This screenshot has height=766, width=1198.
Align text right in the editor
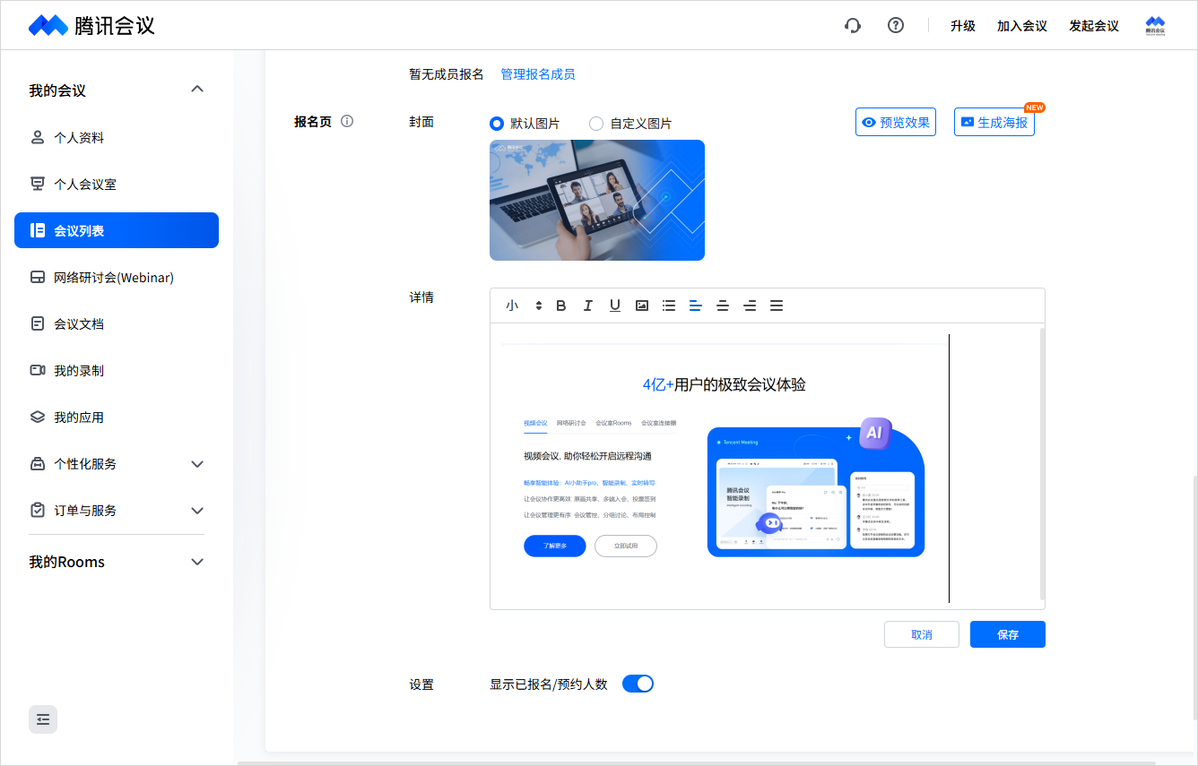click(x=750, y=306)
